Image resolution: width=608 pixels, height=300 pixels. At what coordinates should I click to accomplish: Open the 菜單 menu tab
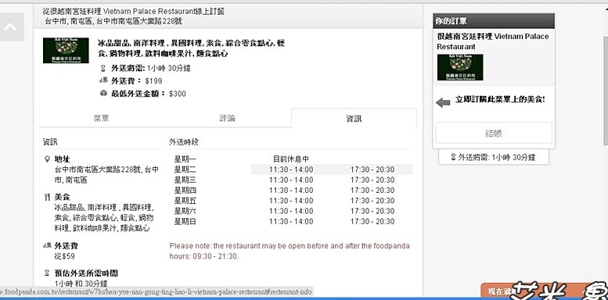coord(101,118)
